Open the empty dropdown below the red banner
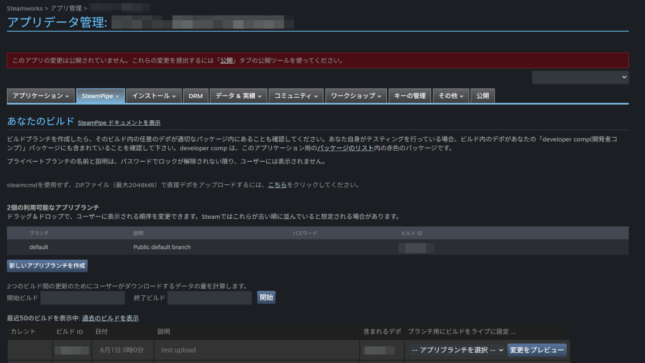 click(580, 77)
